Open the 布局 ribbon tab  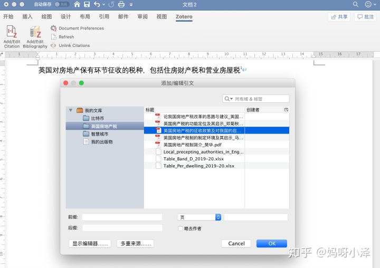(85, 16)
